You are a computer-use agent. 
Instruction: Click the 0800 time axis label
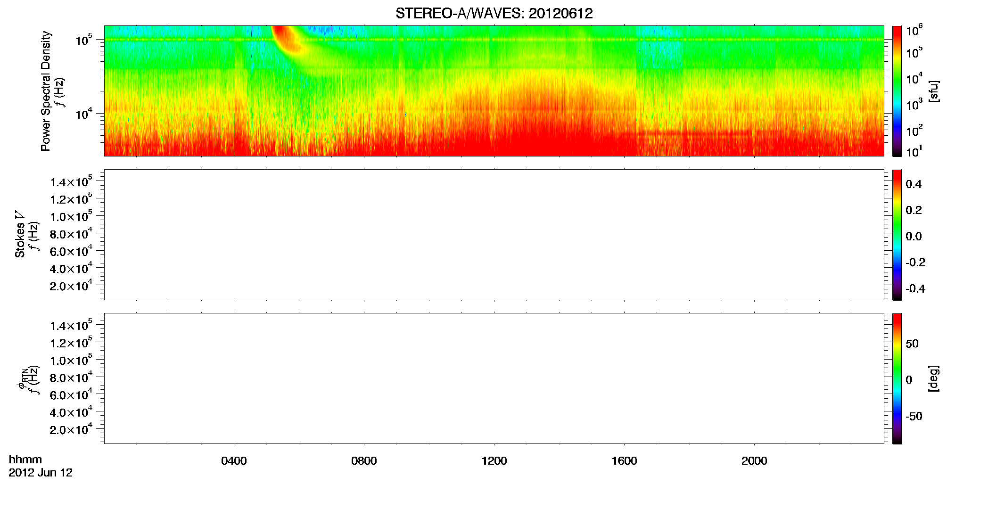coord(364,461)
